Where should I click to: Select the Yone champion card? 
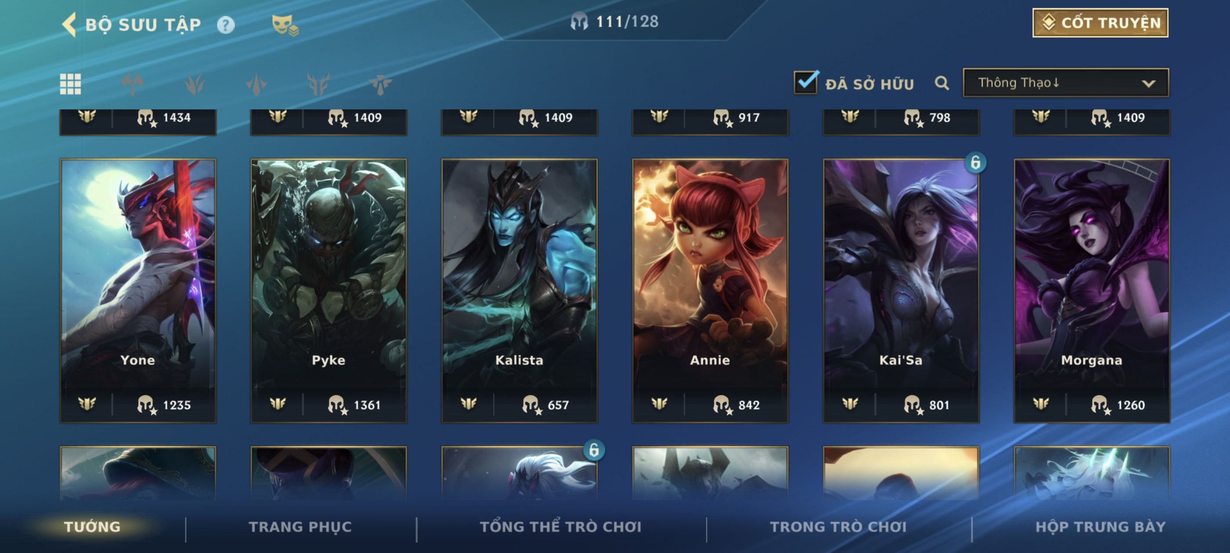(x=138, y=291)
